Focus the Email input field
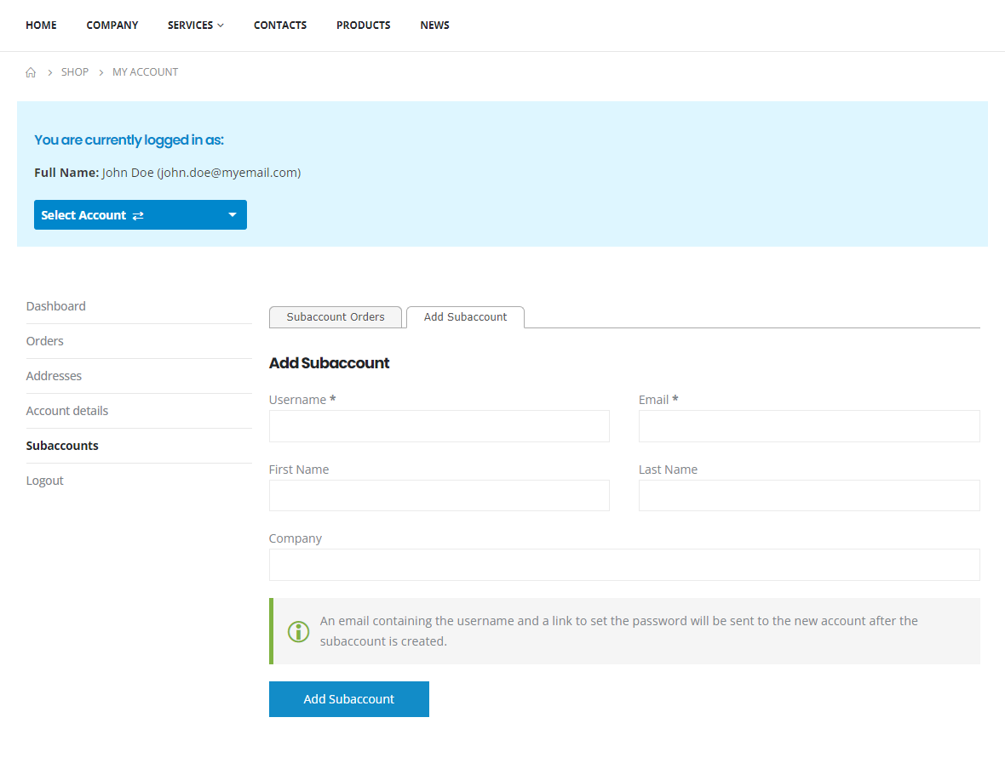1005x763 pixels. click(x=809, y=426)
